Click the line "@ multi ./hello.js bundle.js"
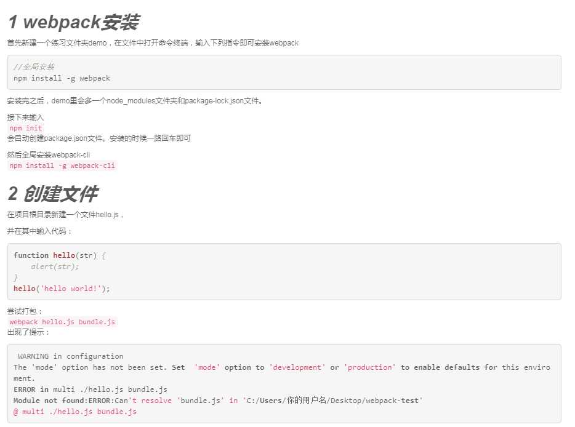The height and width of the screenshot is (427, 575). [x=75, y=412]
